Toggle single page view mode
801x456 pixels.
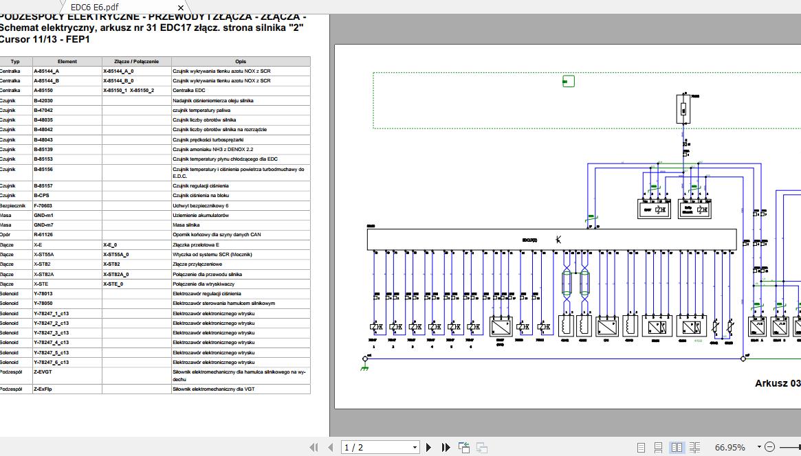641,446
